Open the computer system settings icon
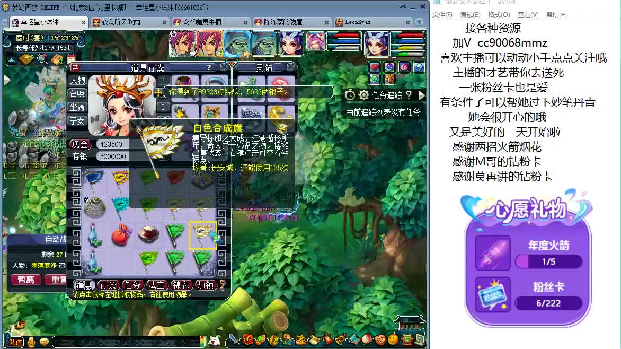 420,340
